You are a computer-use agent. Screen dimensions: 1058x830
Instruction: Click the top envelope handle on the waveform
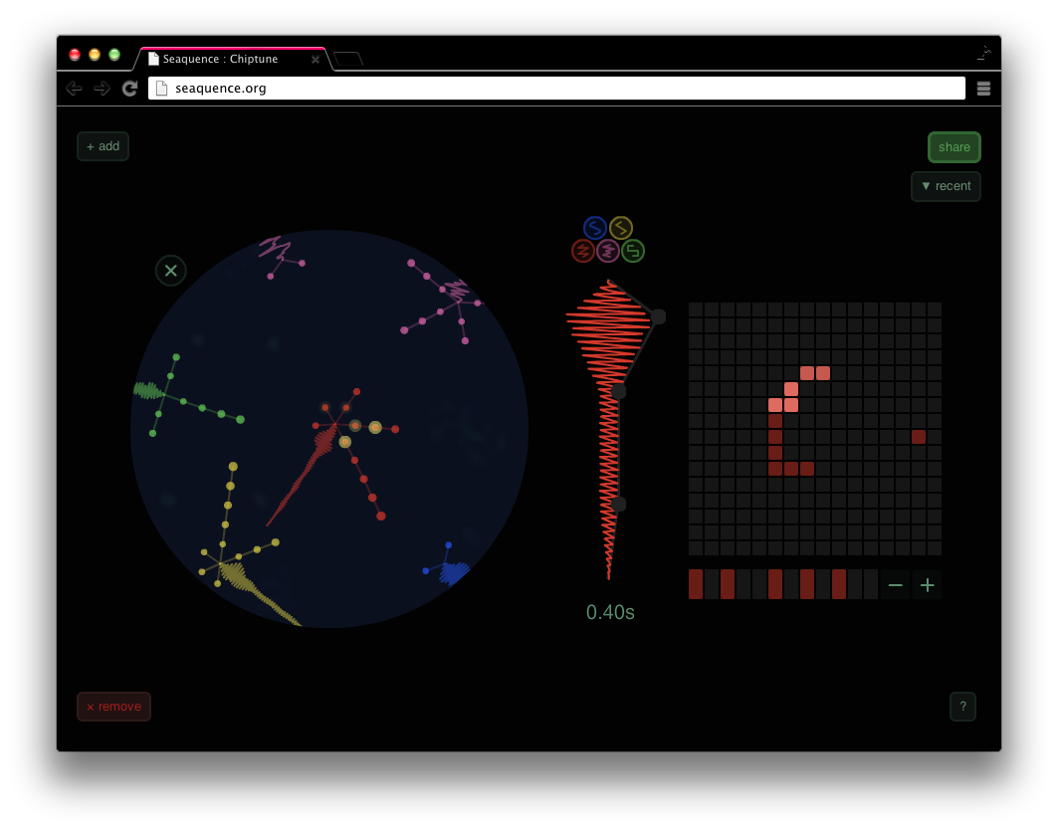tap(659, 316)
